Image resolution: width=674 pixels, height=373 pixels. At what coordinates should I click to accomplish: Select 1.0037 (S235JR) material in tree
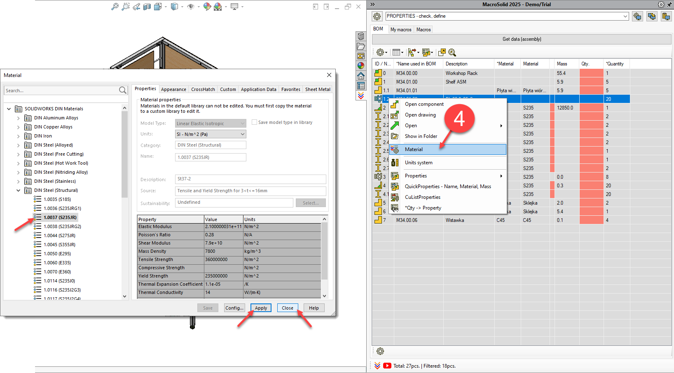60,217
